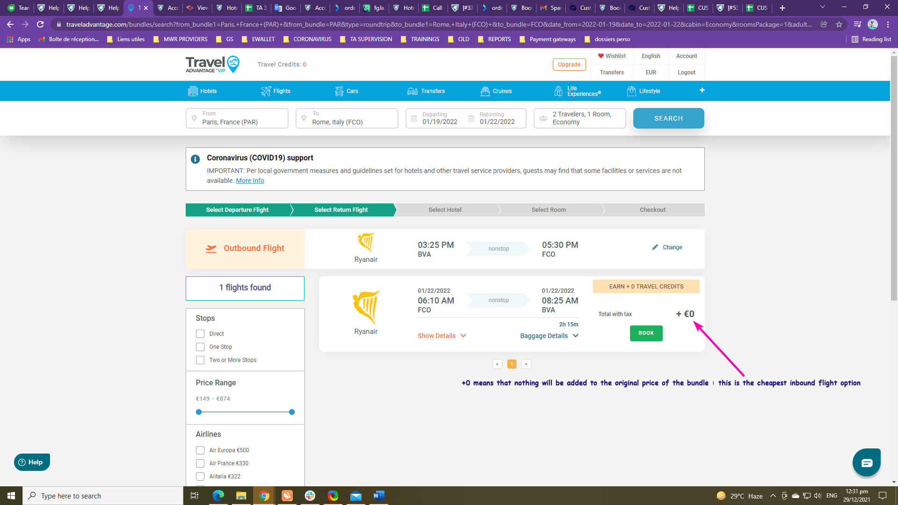Click the right price range slider handle
The height and width of the screenshot is (505, 898).
pyautogui.click(x=292, y=412)
